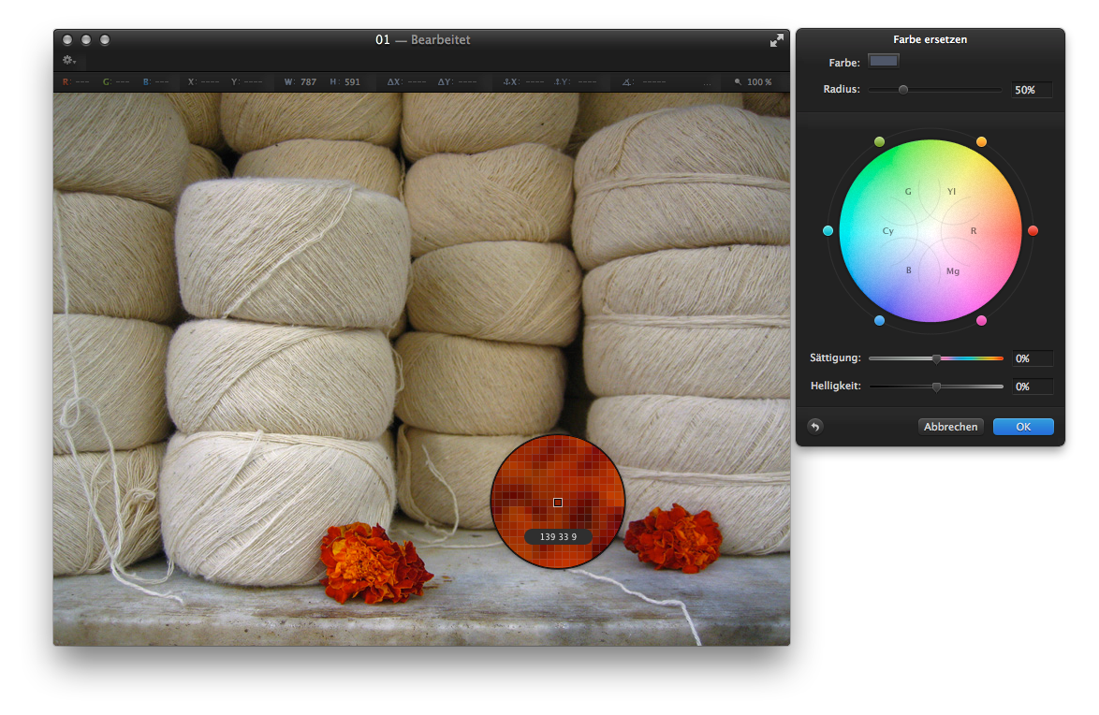Viewport: 1099px width, 715px height.
Task: Select the magenta handle on color wheel
Action: (982, 320)
